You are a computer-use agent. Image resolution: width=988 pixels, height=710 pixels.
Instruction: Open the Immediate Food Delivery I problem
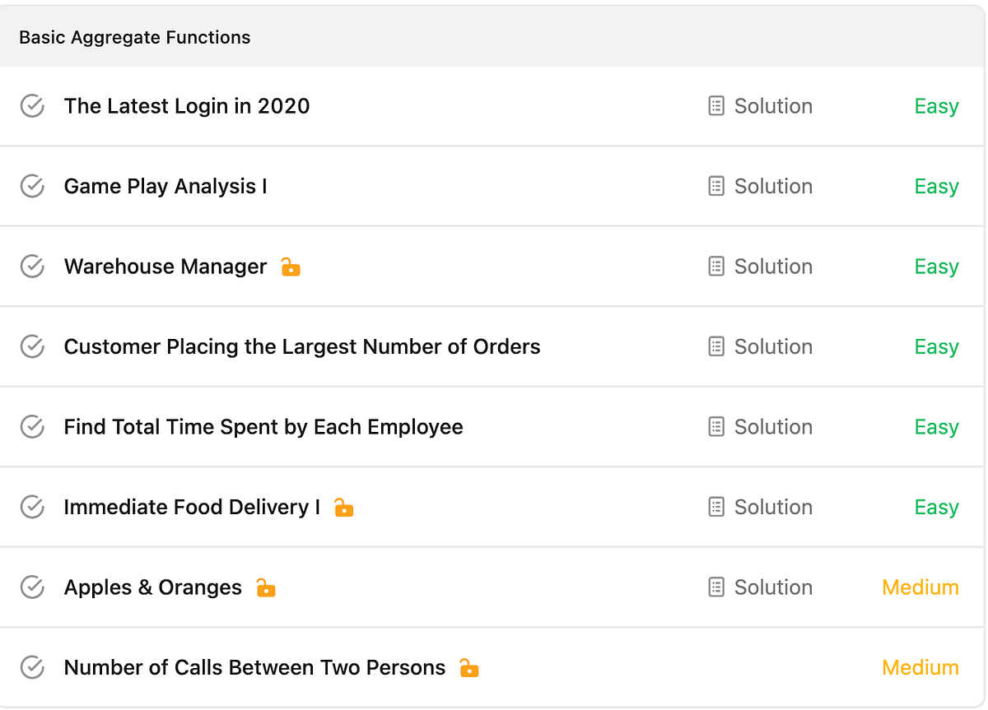coord(192,508)
